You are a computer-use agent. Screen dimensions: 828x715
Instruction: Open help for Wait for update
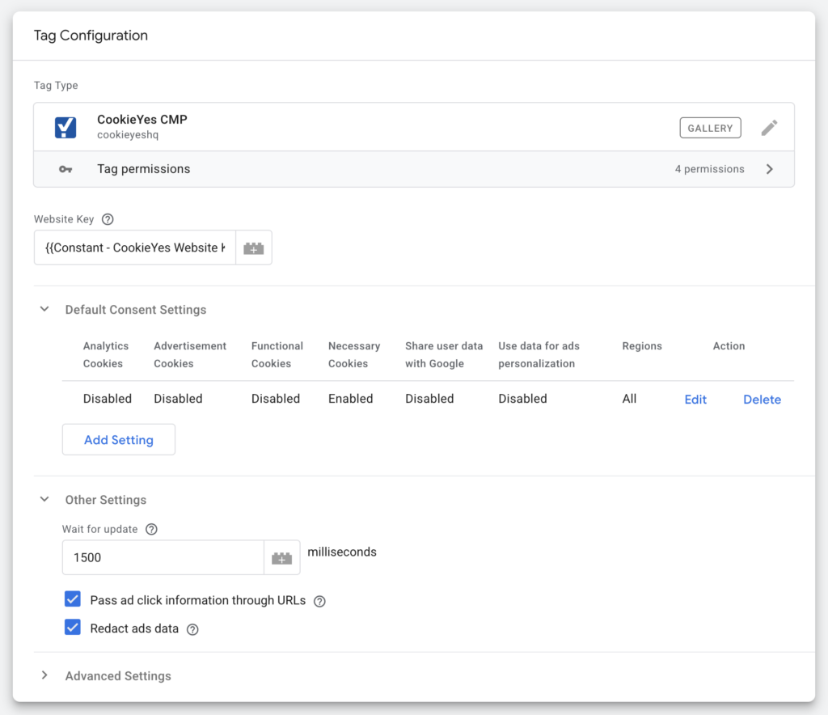pyautogui.click(x=151, y=529)
